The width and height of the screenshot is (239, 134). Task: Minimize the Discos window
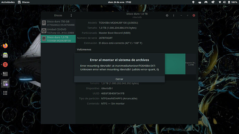(181, 15)
